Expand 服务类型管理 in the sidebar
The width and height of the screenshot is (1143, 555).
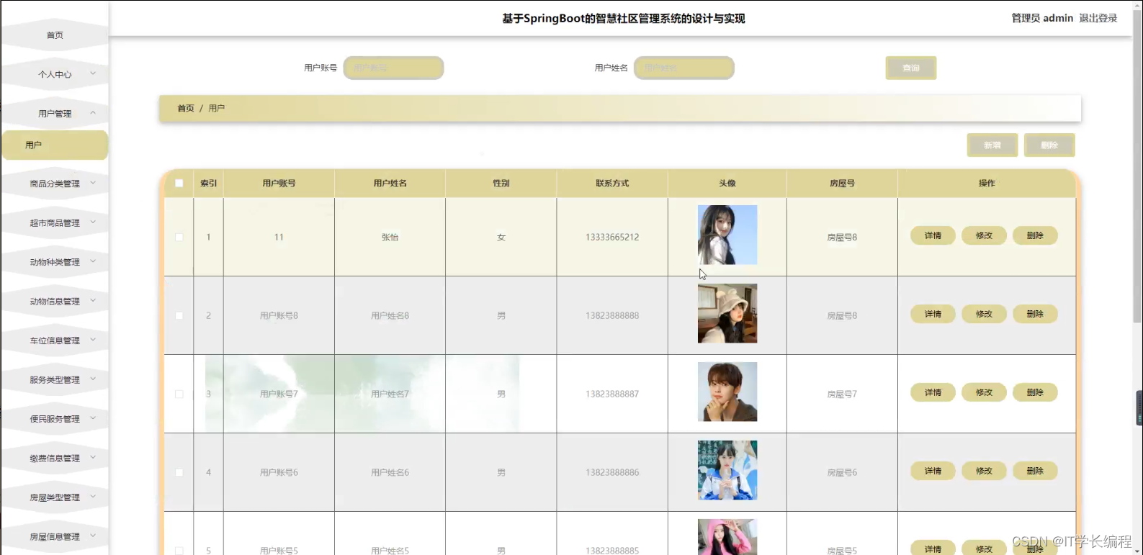tap(55, 380)
